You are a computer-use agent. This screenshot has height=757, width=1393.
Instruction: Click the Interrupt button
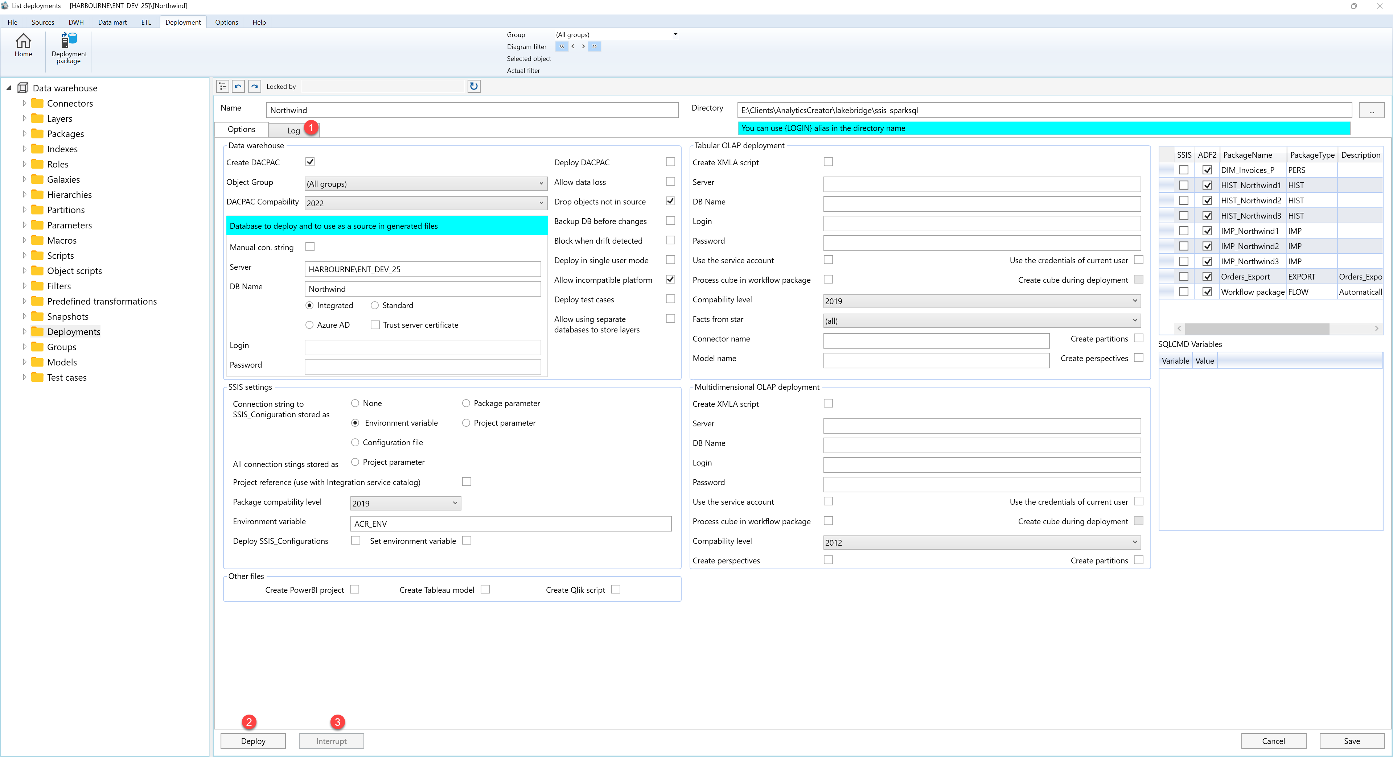tap(332, 741)
